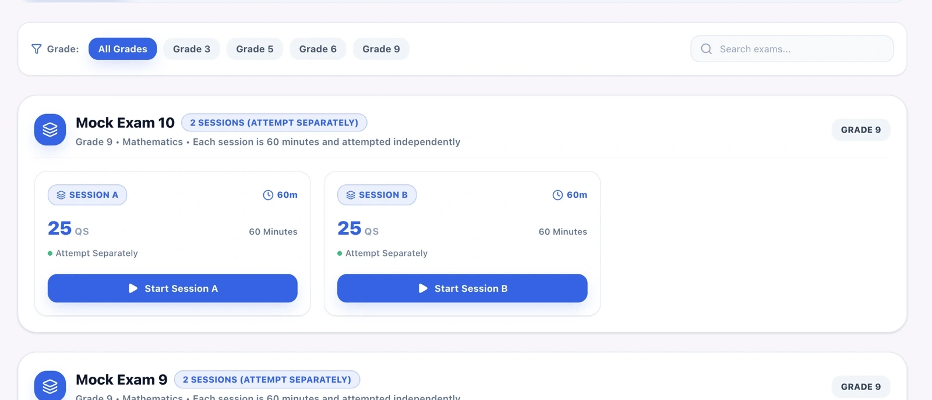Image resolution: width=932 pixels, height=400 pixels.
Task: Click the GRADE 9 tag on Mock Exam 10
Action: click(861, 130)
